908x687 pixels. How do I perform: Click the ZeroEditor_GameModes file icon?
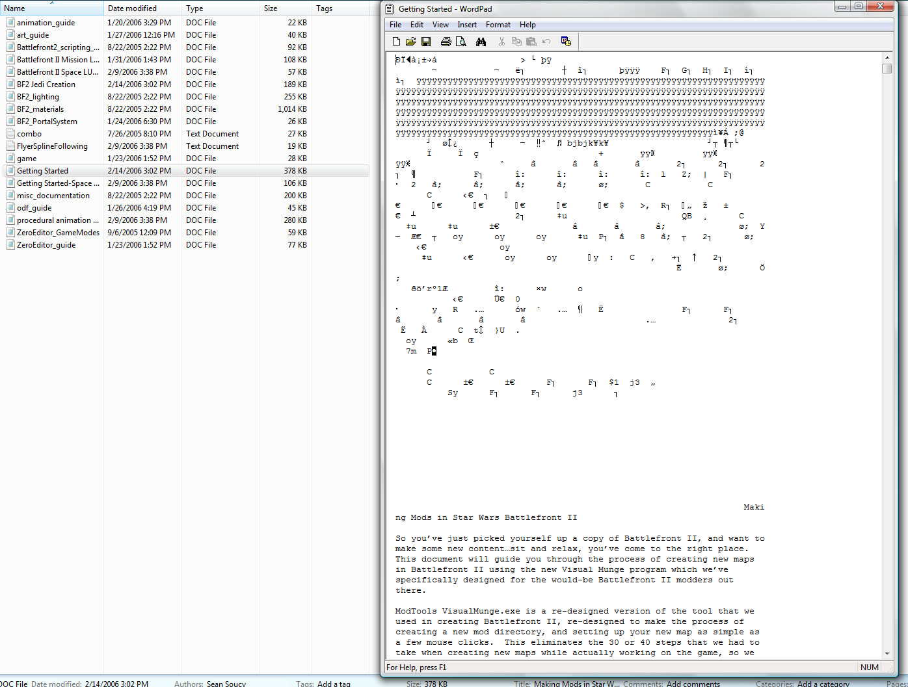pos(10,232)
